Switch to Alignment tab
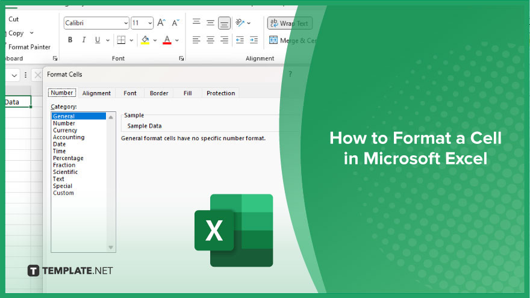The height and width of the screenshot is (298, 530). 96,93
